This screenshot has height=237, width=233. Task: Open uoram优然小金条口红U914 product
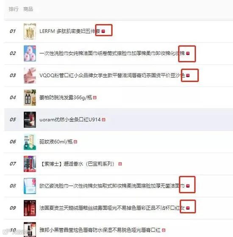[x=70, y=120]
